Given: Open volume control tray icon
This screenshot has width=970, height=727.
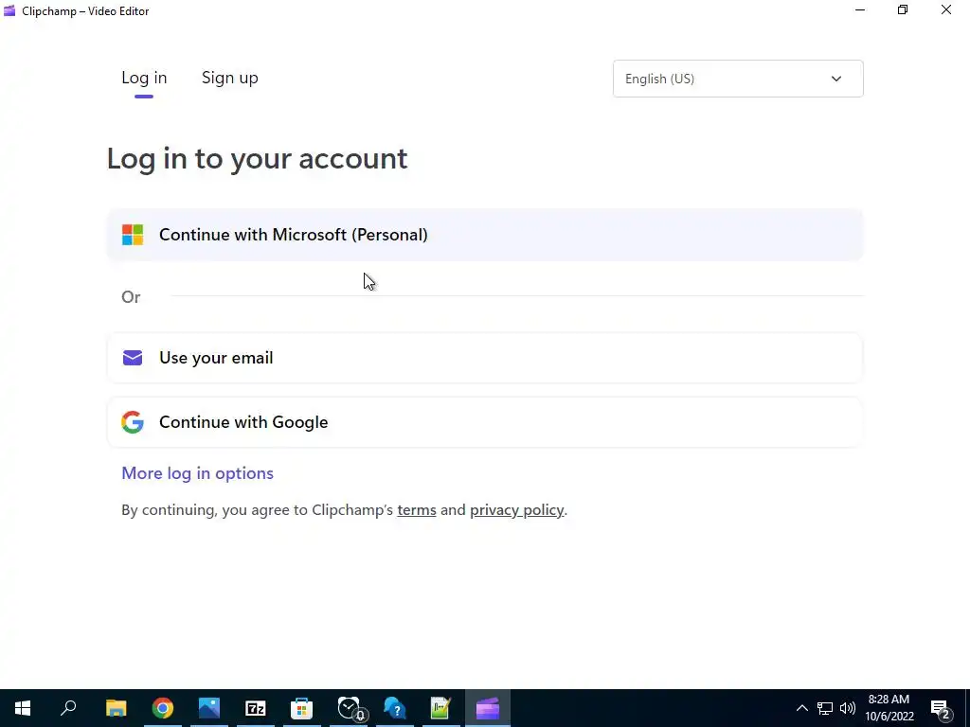Looking at the screenshot, I should [848, 708].
